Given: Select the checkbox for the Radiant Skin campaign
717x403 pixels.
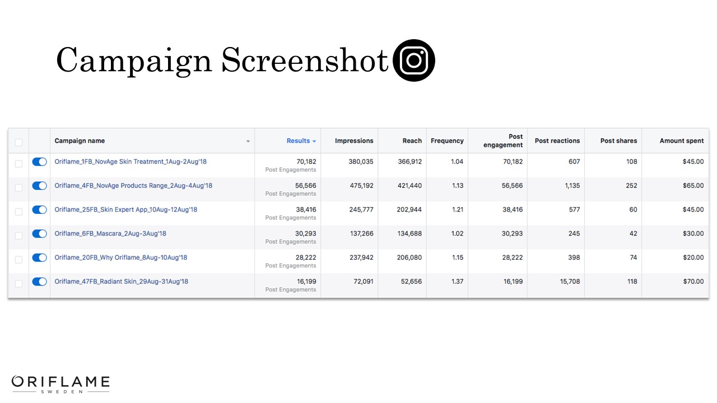Looking at the screenshot, I should 18,283.
